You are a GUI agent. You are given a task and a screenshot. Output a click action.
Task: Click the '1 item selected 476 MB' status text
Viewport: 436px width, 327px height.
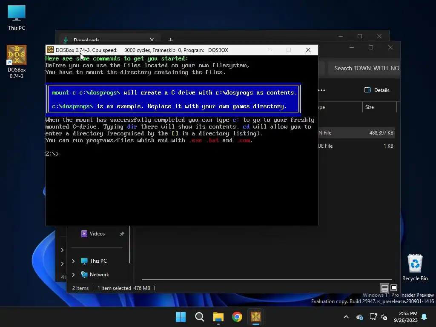point(124,288)
